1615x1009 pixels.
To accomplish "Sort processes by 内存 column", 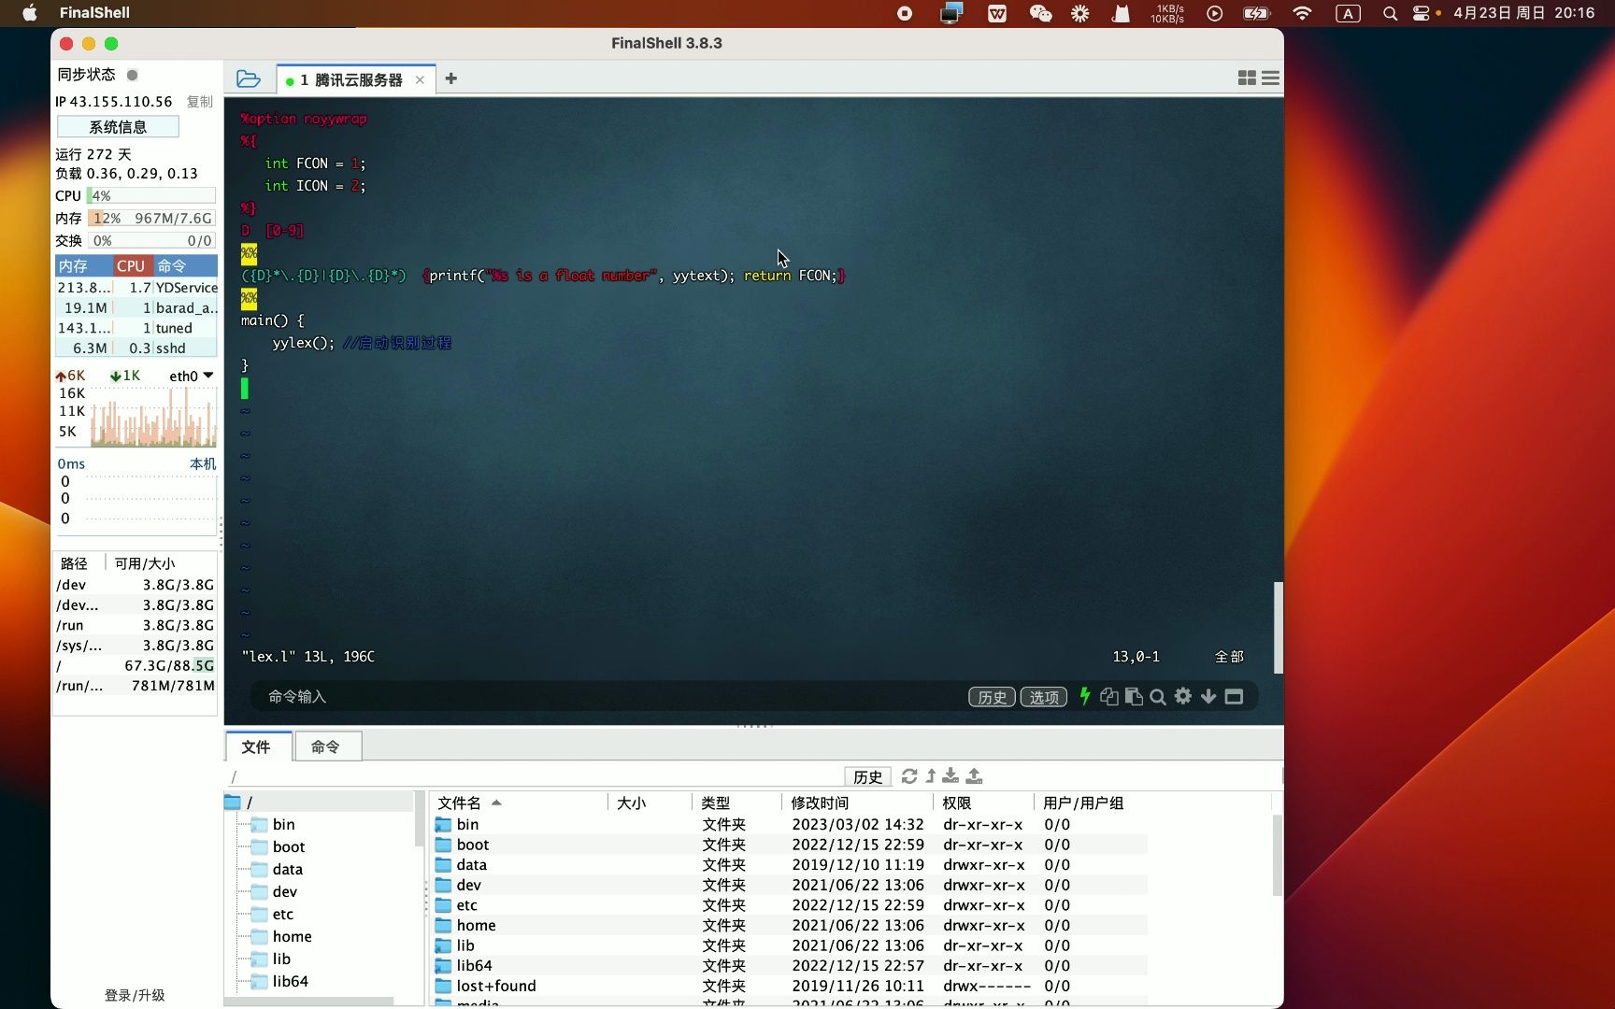I will point(84,266).
